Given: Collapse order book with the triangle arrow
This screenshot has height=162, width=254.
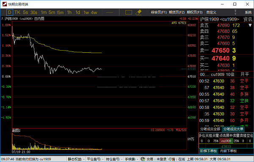Looking at the screenshot, I should [250, 25].
